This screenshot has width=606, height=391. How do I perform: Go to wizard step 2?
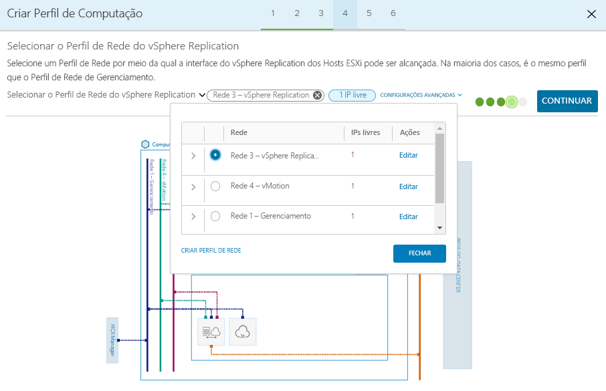click(297, 13)
